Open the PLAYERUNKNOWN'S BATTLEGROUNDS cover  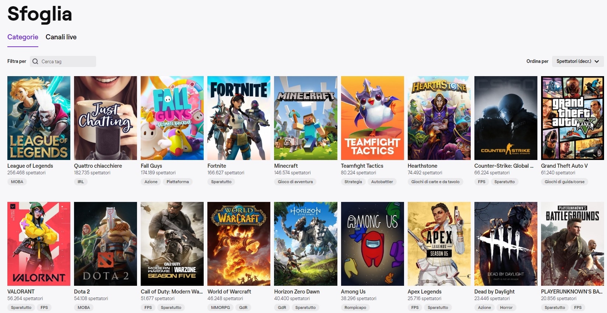[x=572, y=244]
